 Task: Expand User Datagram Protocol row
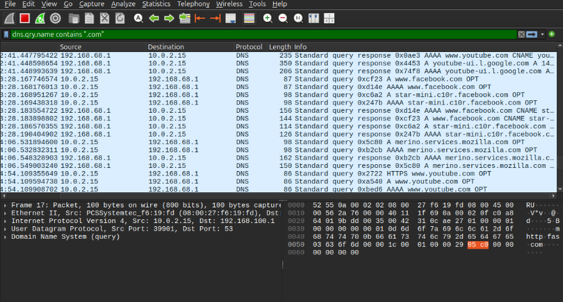coord(6,229)
